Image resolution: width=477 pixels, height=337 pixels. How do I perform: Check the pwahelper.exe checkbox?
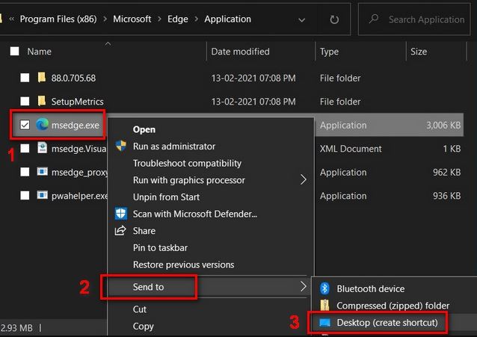(25, 195)
